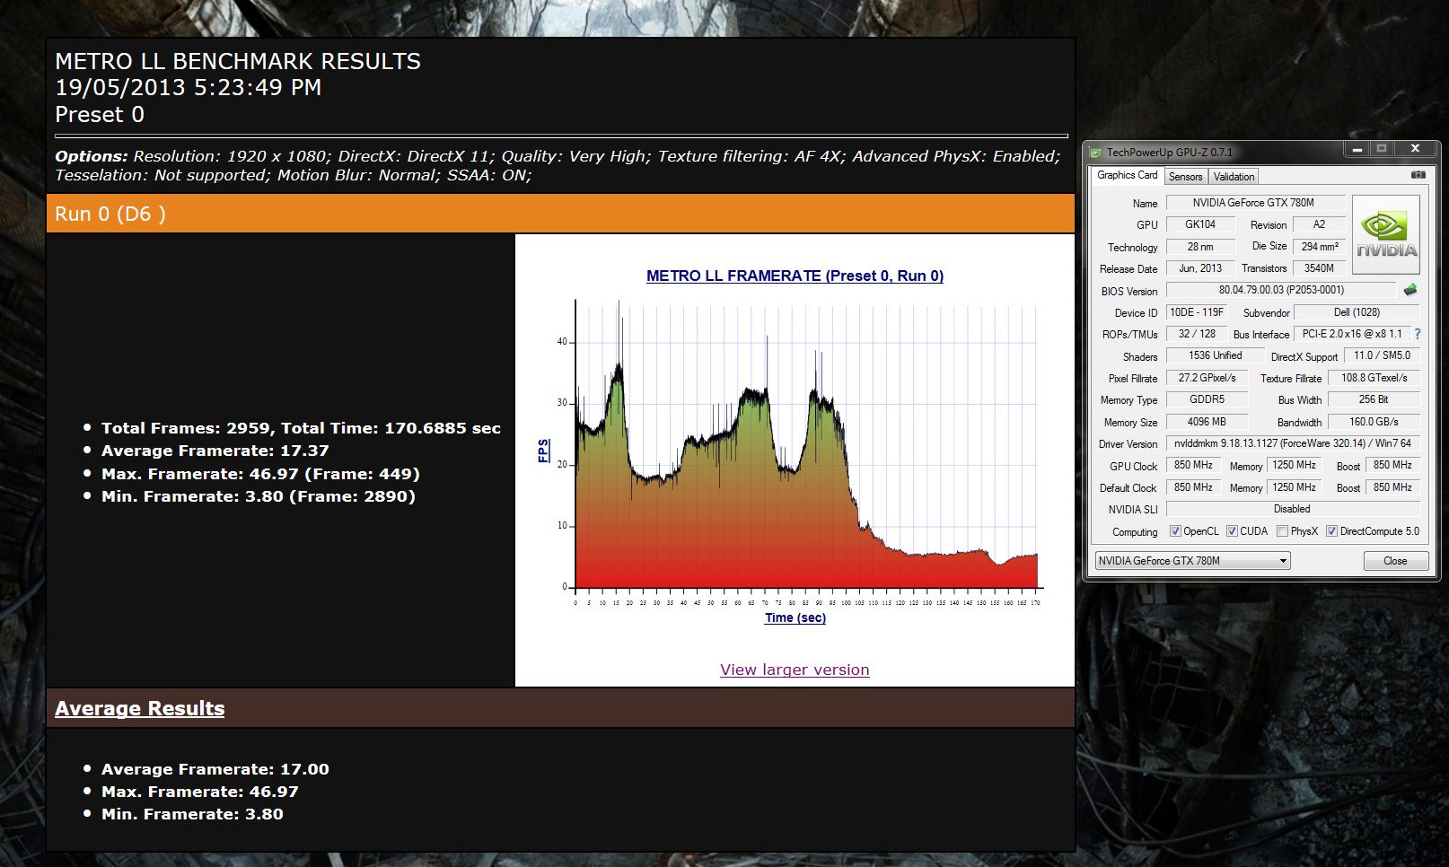The width and height of the screenshot is (1449, 867).
Task: Click Average Framerate: 17.00 text
Action: tap(215, 769)
